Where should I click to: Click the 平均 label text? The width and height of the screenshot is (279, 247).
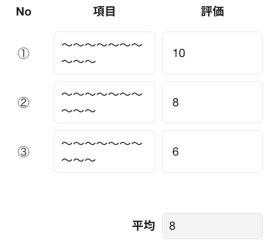[x=144, y=226]
